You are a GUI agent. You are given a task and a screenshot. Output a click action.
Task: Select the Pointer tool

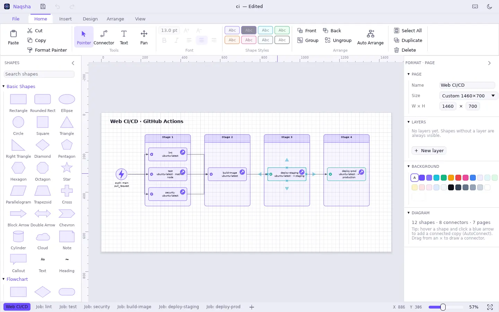click(84, 37)
